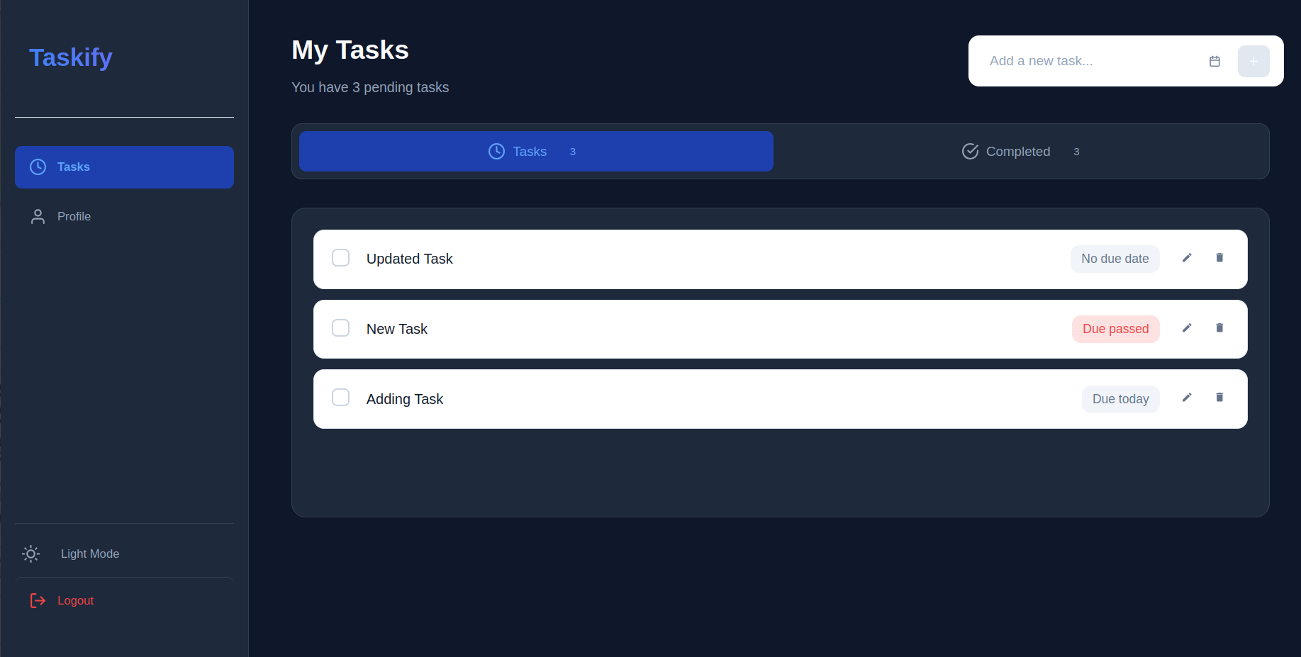Click trash icon on New Task row
1301x657 pixels.
1219,328
